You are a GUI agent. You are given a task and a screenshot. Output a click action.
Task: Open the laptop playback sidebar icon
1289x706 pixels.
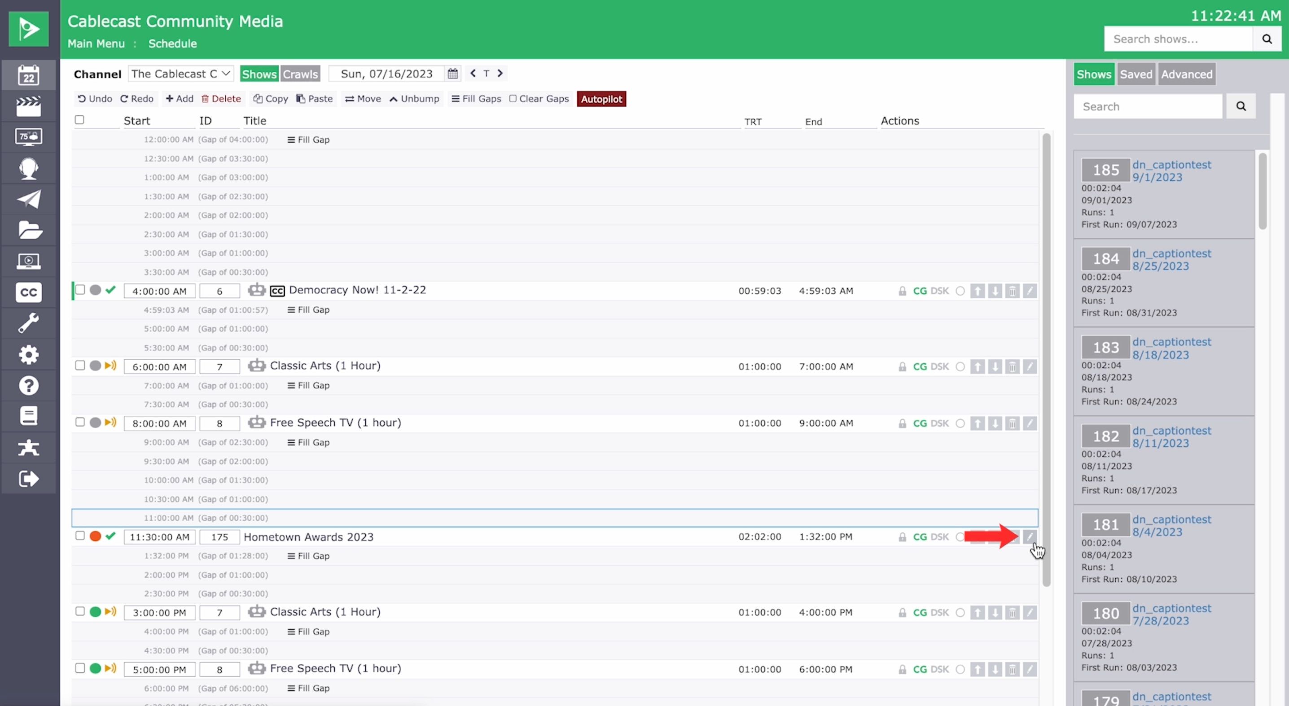[29, 261]
